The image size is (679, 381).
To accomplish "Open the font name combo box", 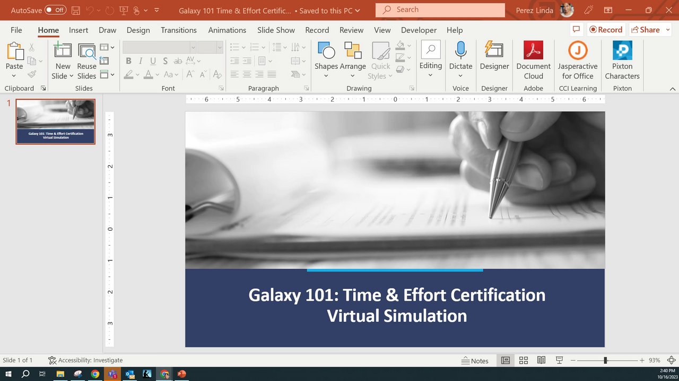I will [160, 47].
